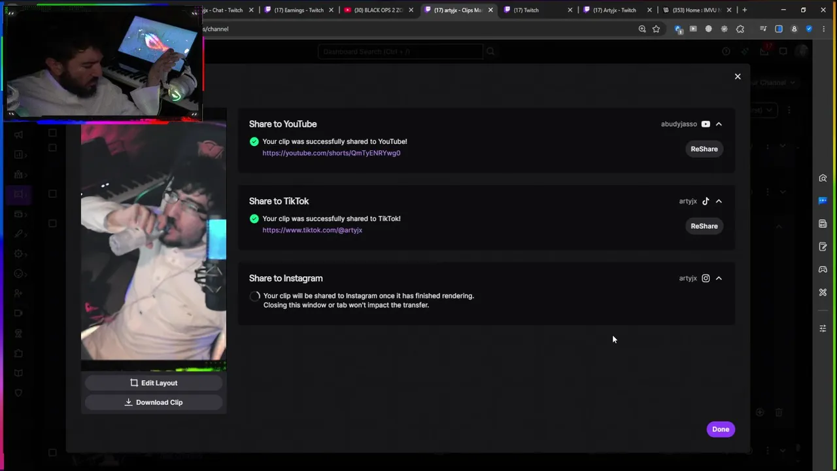This screenshot has width=837, height=471.
Task: Open the Twitch user avatar menu
Action: (803, 52)
